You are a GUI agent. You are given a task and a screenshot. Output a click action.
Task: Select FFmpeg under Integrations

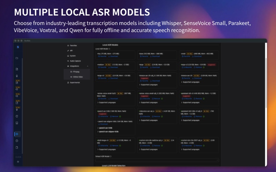point(75,72)
